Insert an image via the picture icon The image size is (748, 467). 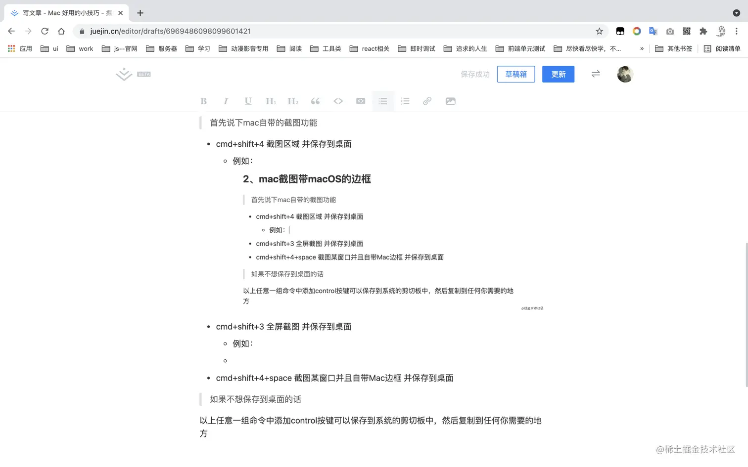tap(450, 101)
